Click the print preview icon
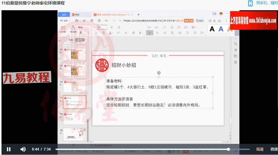Screen dimensions: 278x155 coord(99,20)
